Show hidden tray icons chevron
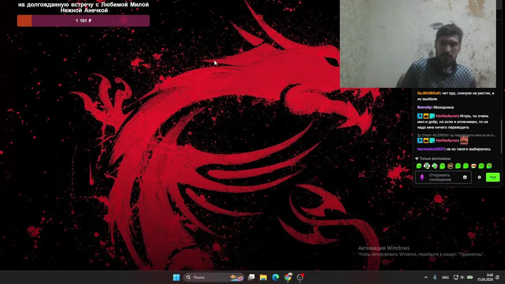Viewport: 505px width, 284px height. (x=426, y=277)
